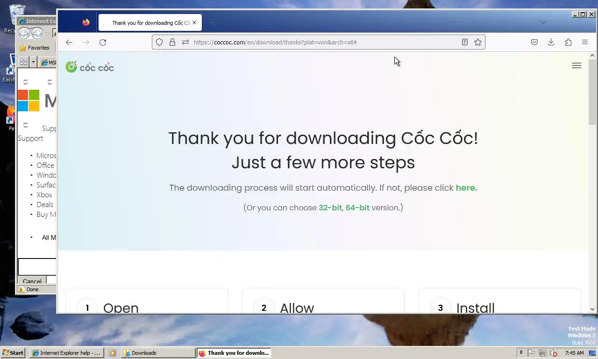The height and width of the screenshot is (359, 598).
Task: Switch to Downloads taskbar window
Action: tap(158, 353)
